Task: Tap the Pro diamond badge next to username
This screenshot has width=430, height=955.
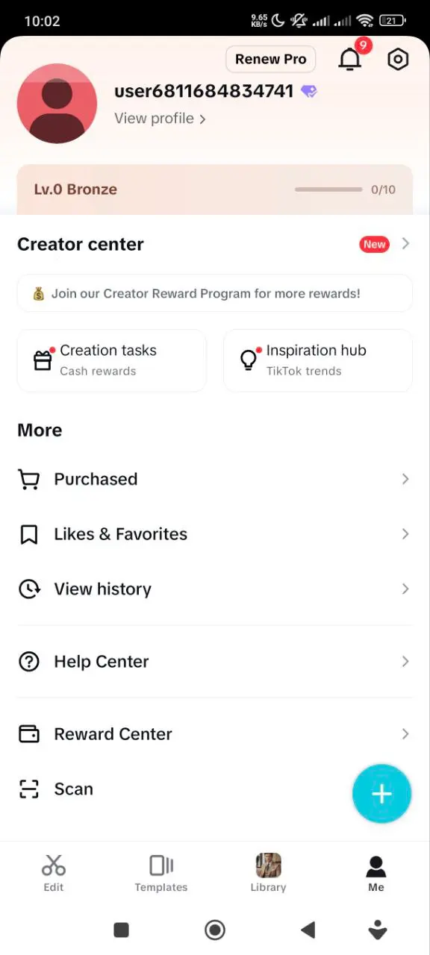Action: [309, 92]
